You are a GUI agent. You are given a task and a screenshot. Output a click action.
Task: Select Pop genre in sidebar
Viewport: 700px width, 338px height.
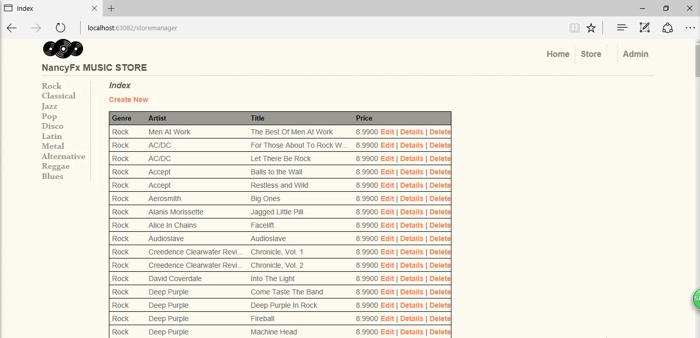[x=49, y=116]
